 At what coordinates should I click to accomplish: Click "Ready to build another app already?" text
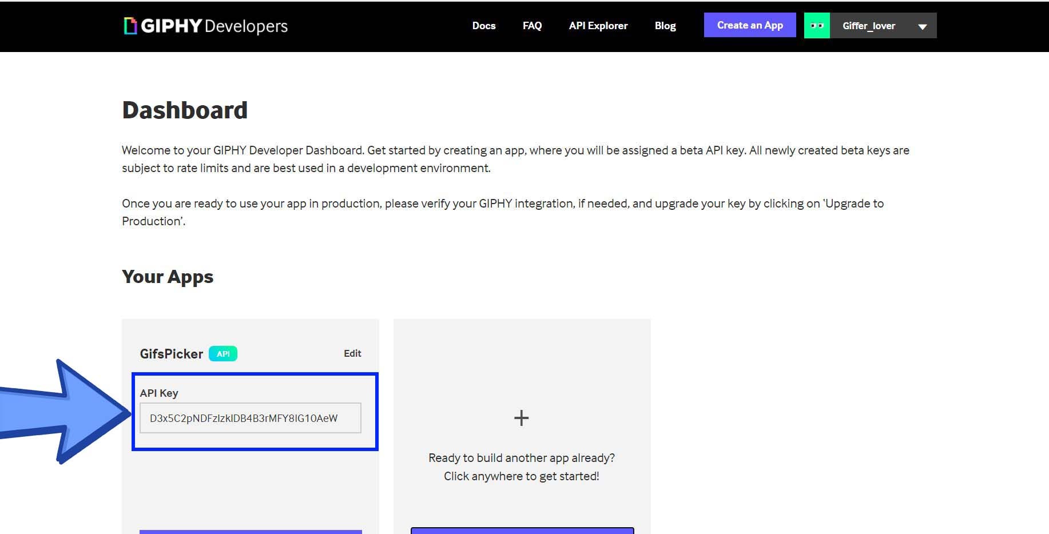(522, 458)
